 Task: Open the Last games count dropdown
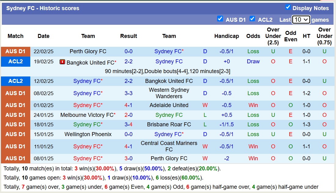point(301,19)
